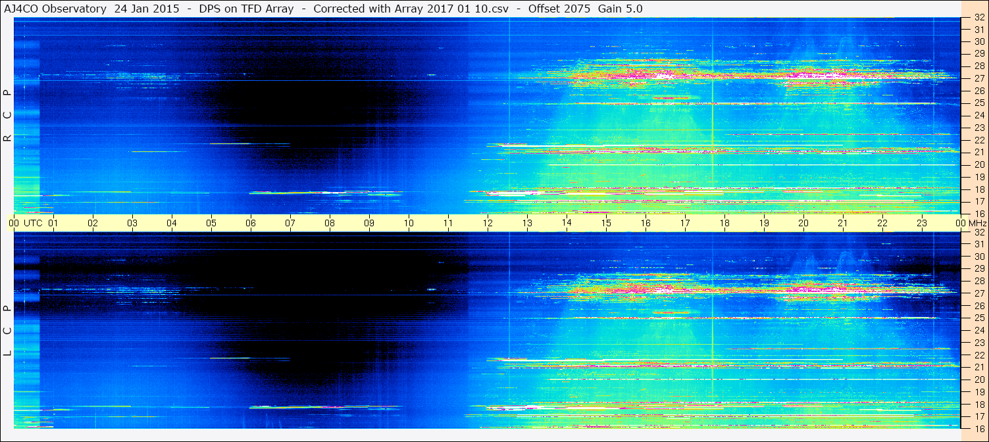Click the 32 MHz tick of LCP panel
989x442 pixels.
point(978,232)
